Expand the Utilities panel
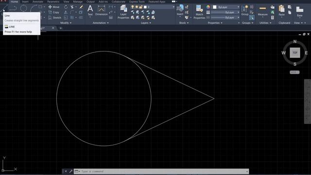Viewport: 311px width, 175px height. tap(265, 23)
